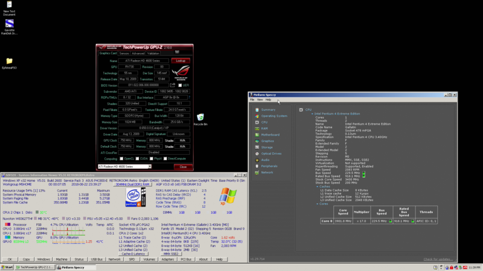Select Graphics Card tab in GPU-Z
Viewport: 483px width, 271px height.
point(108,54)
